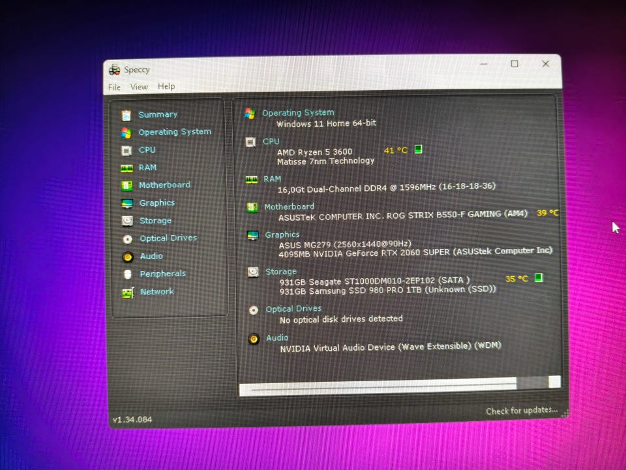Click the Samsung SSD 980 PRO line

387,290
